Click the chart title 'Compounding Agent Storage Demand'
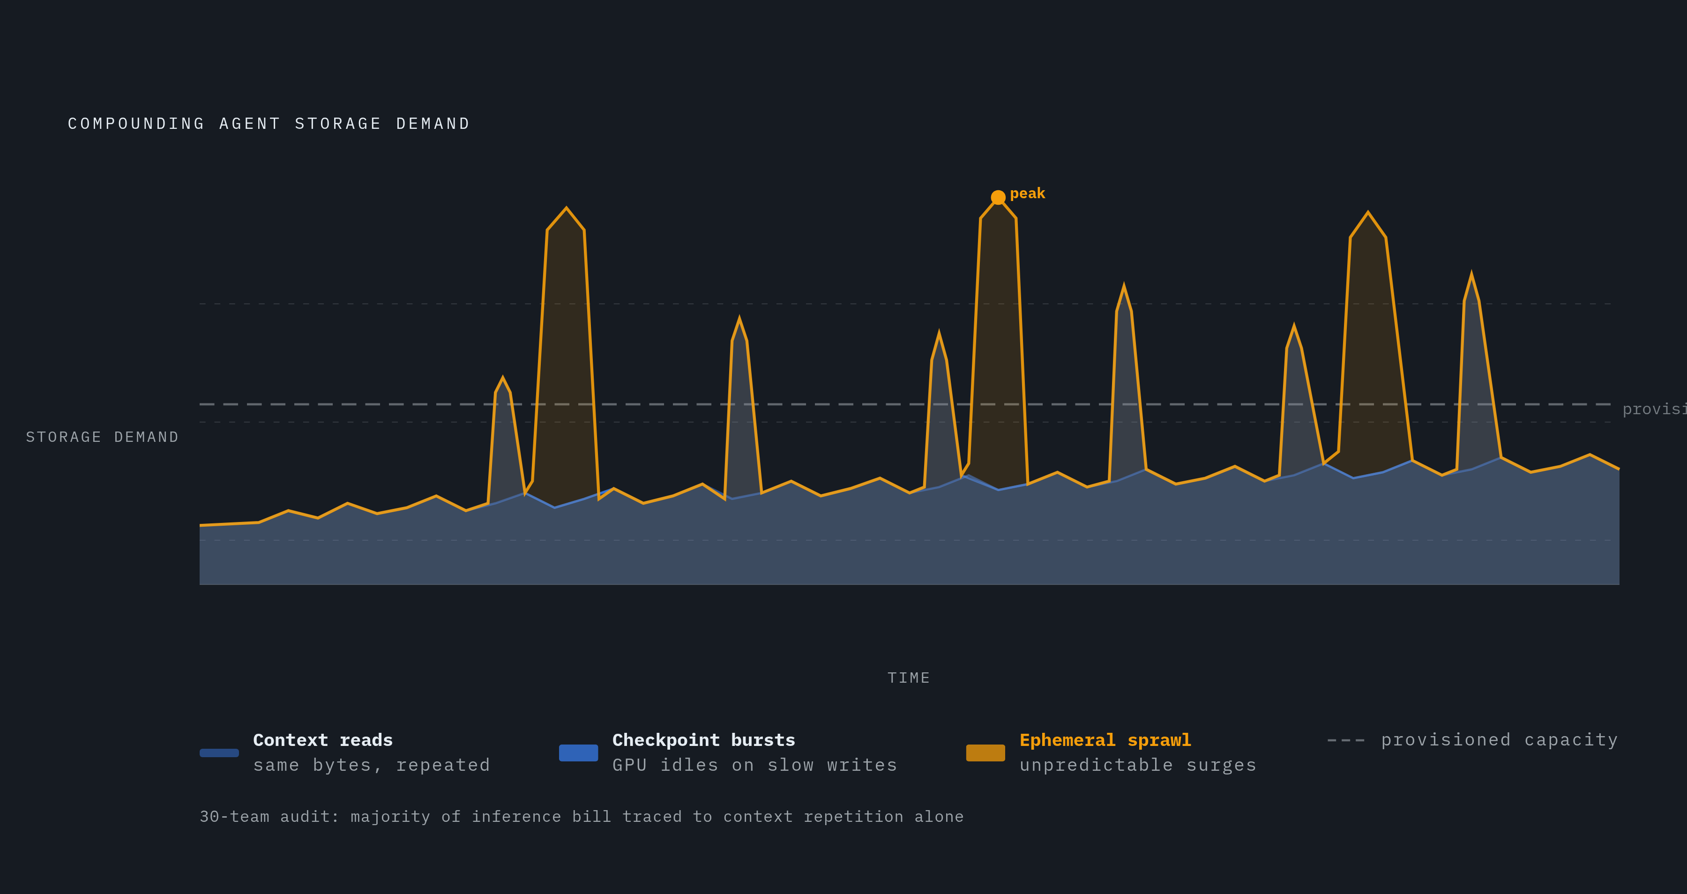 [x=269, y=124]
